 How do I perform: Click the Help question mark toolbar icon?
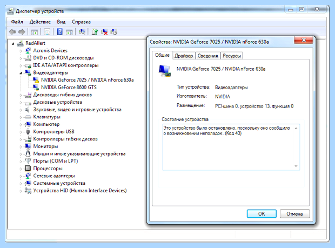click(x=60, y=32)
